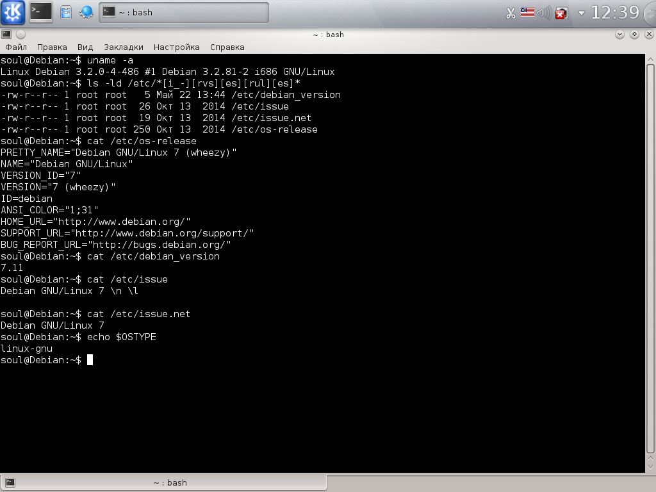Minimize the Konsole window

point(619,35)
